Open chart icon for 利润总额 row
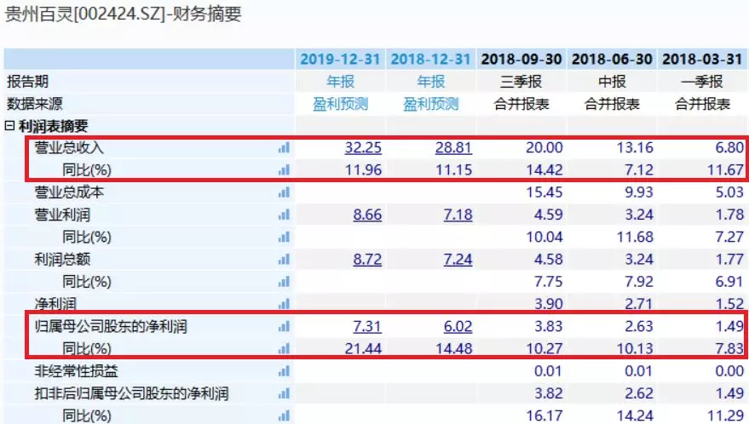The width and height of the screenshot is (749, 424). [x=284, y=260]
